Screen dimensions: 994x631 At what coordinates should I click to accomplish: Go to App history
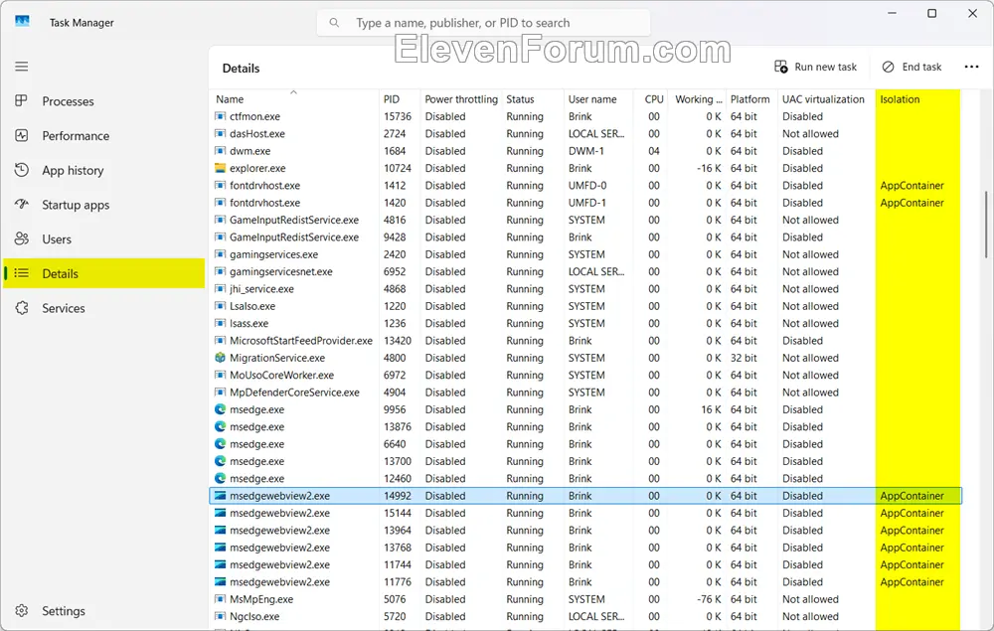[x=103, y=171]
